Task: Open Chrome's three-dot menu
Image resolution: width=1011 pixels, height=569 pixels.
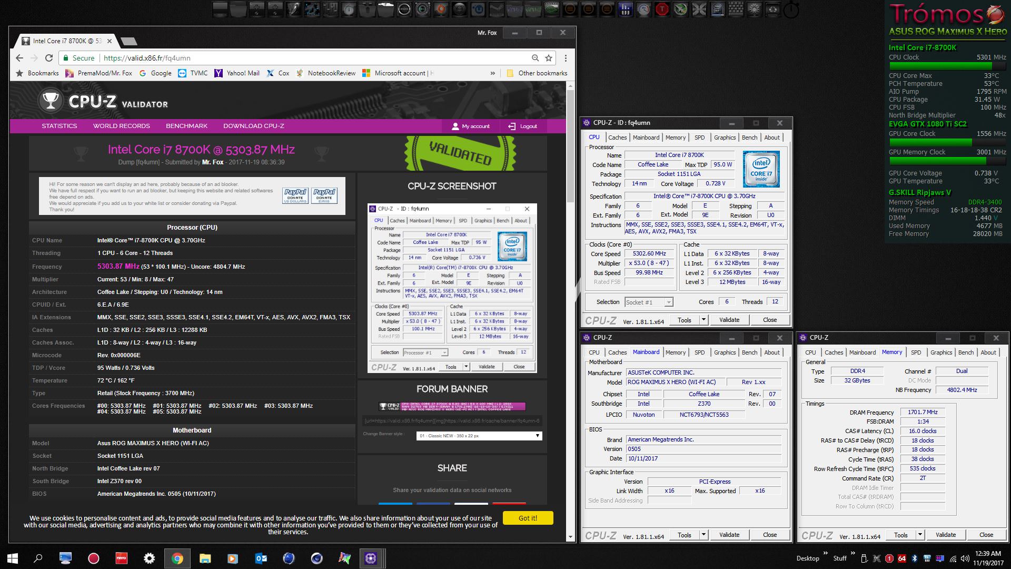Action: click(x=566, y=58)
